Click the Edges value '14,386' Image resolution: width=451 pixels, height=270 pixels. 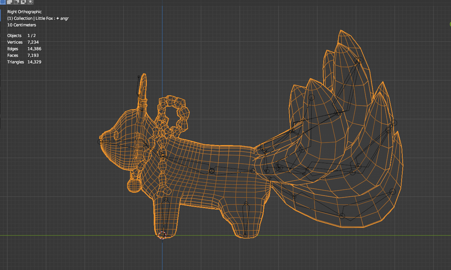tap(34, 49)
